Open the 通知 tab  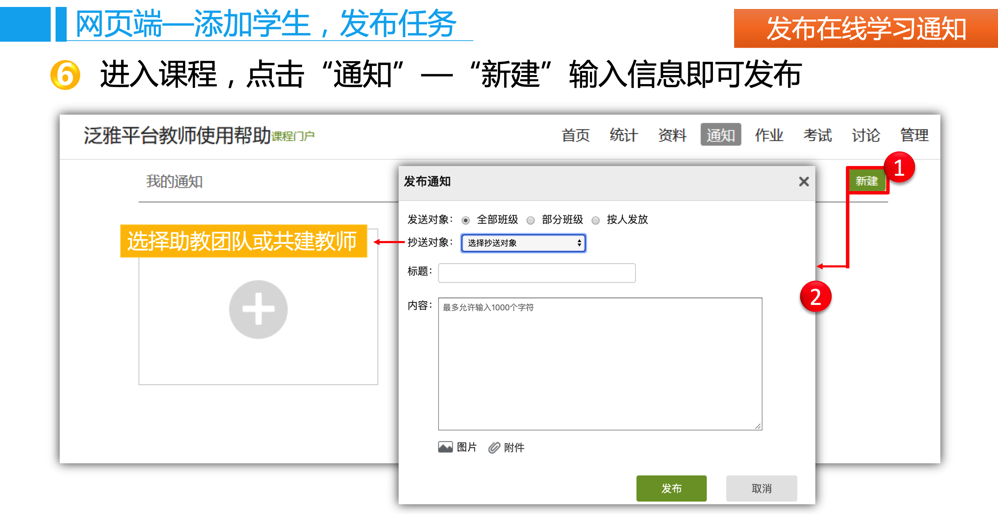pyautogui.click(x=720, y=135)
